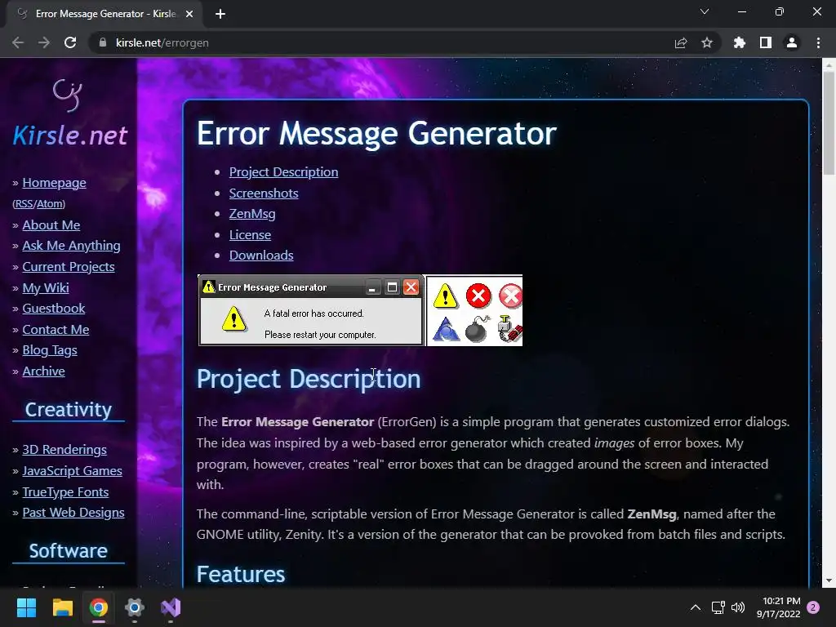
Task: Click the Software sidebar heading
Action: tap(69, 551)
